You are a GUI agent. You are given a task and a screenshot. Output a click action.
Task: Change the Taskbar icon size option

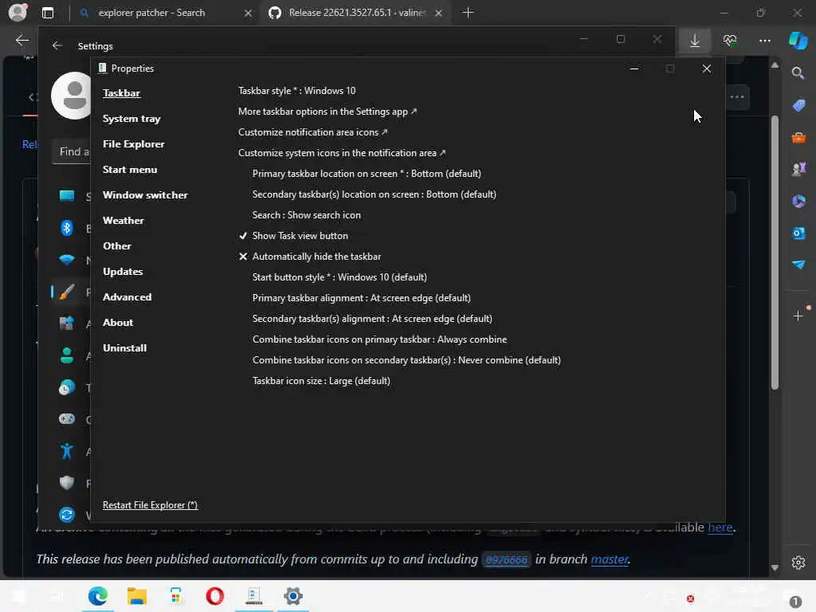point(321,381)
